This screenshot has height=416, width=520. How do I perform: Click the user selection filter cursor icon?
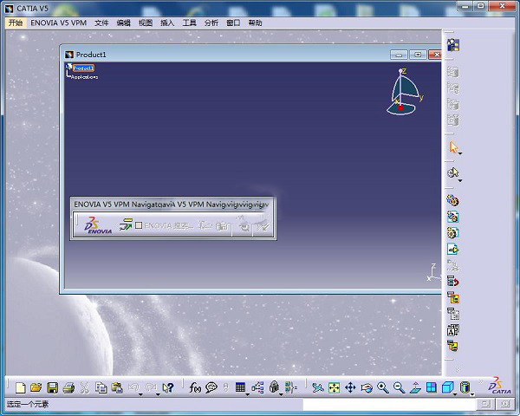(453, 172)
